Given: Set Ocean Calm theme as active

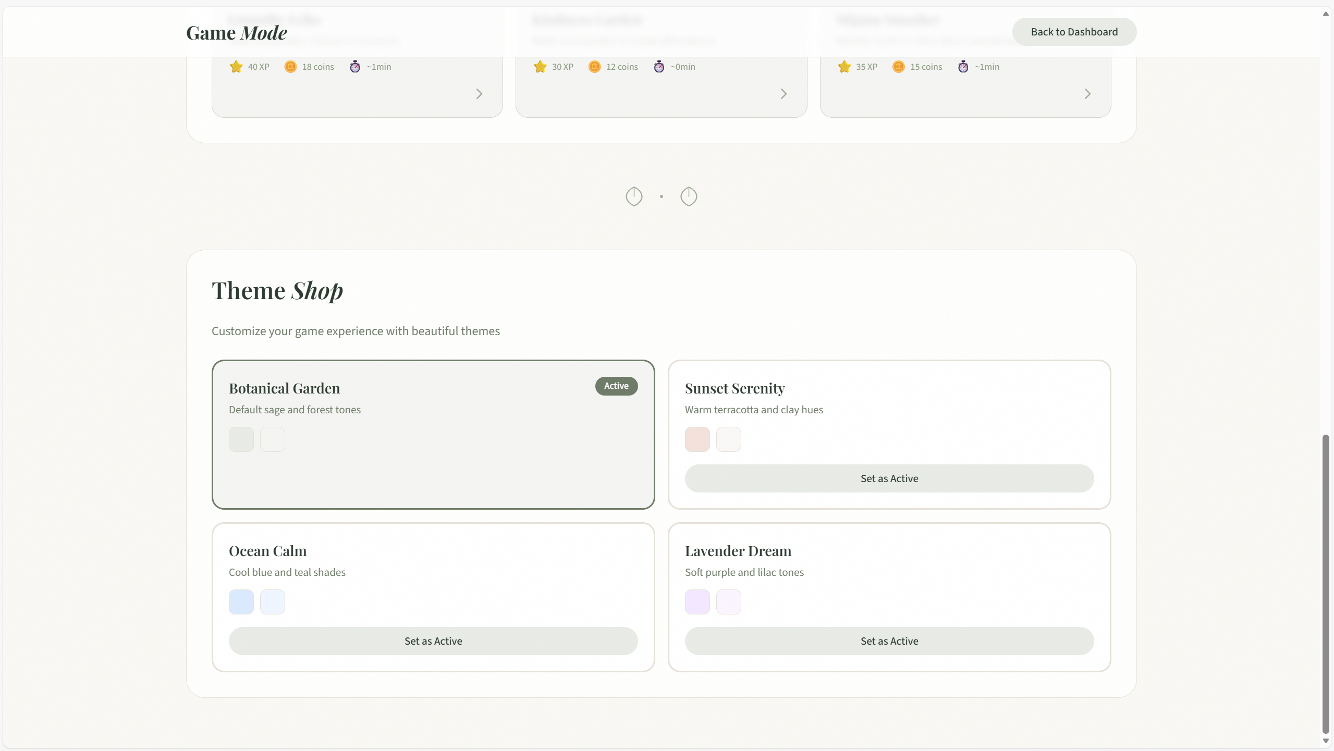Looking at the screenshot, I should (433, 641).
